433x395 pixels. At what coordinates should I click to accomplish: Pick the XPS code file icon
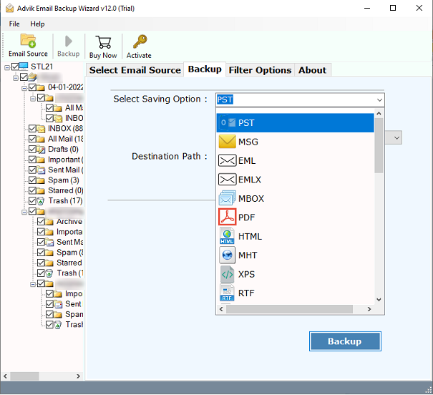[228, 274]
